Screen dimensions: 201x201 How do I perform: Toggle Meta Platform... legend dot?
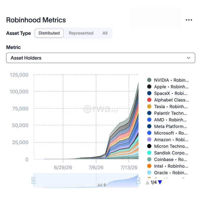pyautogui.click(x=149, y=126)
